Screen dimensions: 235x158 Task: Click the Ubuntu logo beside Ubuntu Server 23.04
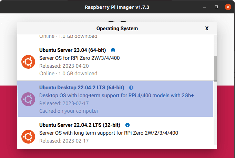[28, 62]
